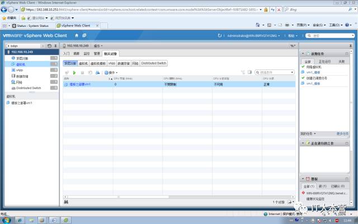
Task: Open Administrator user dropdown menu
Action: (253, 36)
